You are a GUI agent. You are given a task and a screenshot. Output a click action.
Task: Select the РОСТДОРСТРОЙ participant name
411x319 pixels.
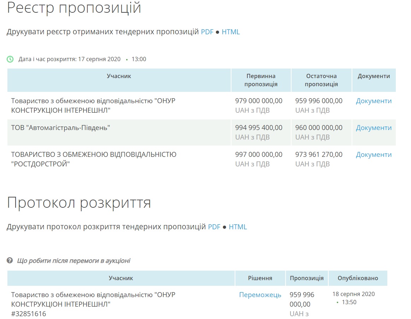point(94,159)
